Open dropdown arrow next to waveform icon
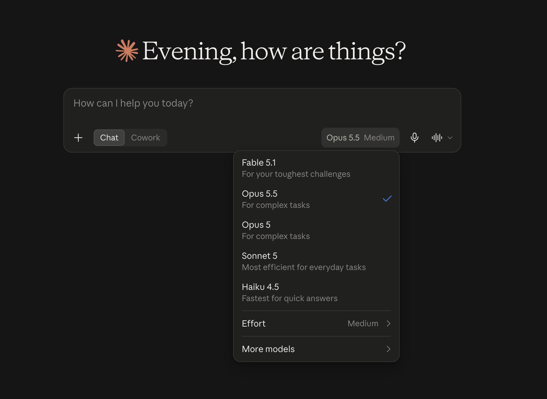The width and height of the screenshot is (547, 399). (x=450, y=138)
